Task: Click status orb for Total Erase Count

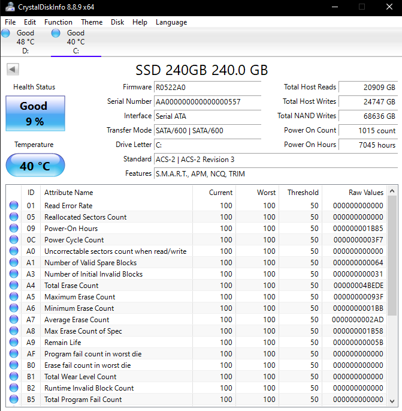Action: tap(14, 285)
